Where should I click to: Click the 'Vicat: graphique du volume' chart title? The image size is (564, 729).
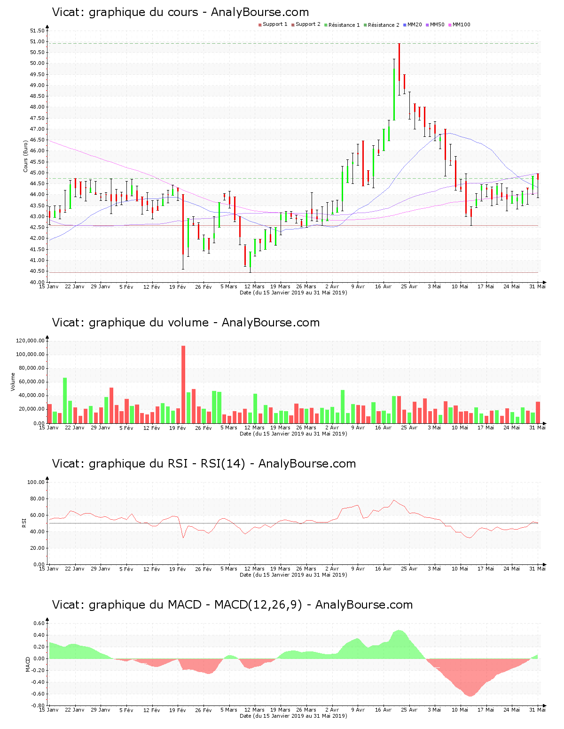point(130,323)
